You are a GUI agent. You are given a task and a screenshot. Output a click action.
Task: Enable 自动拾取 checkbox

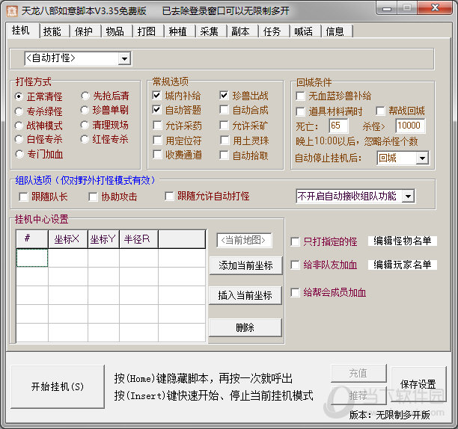(224, 155)
